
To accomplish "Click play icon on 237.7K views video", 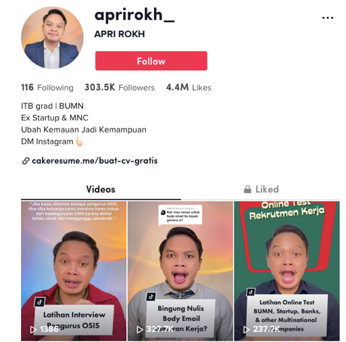I will (x=247, y=329).
